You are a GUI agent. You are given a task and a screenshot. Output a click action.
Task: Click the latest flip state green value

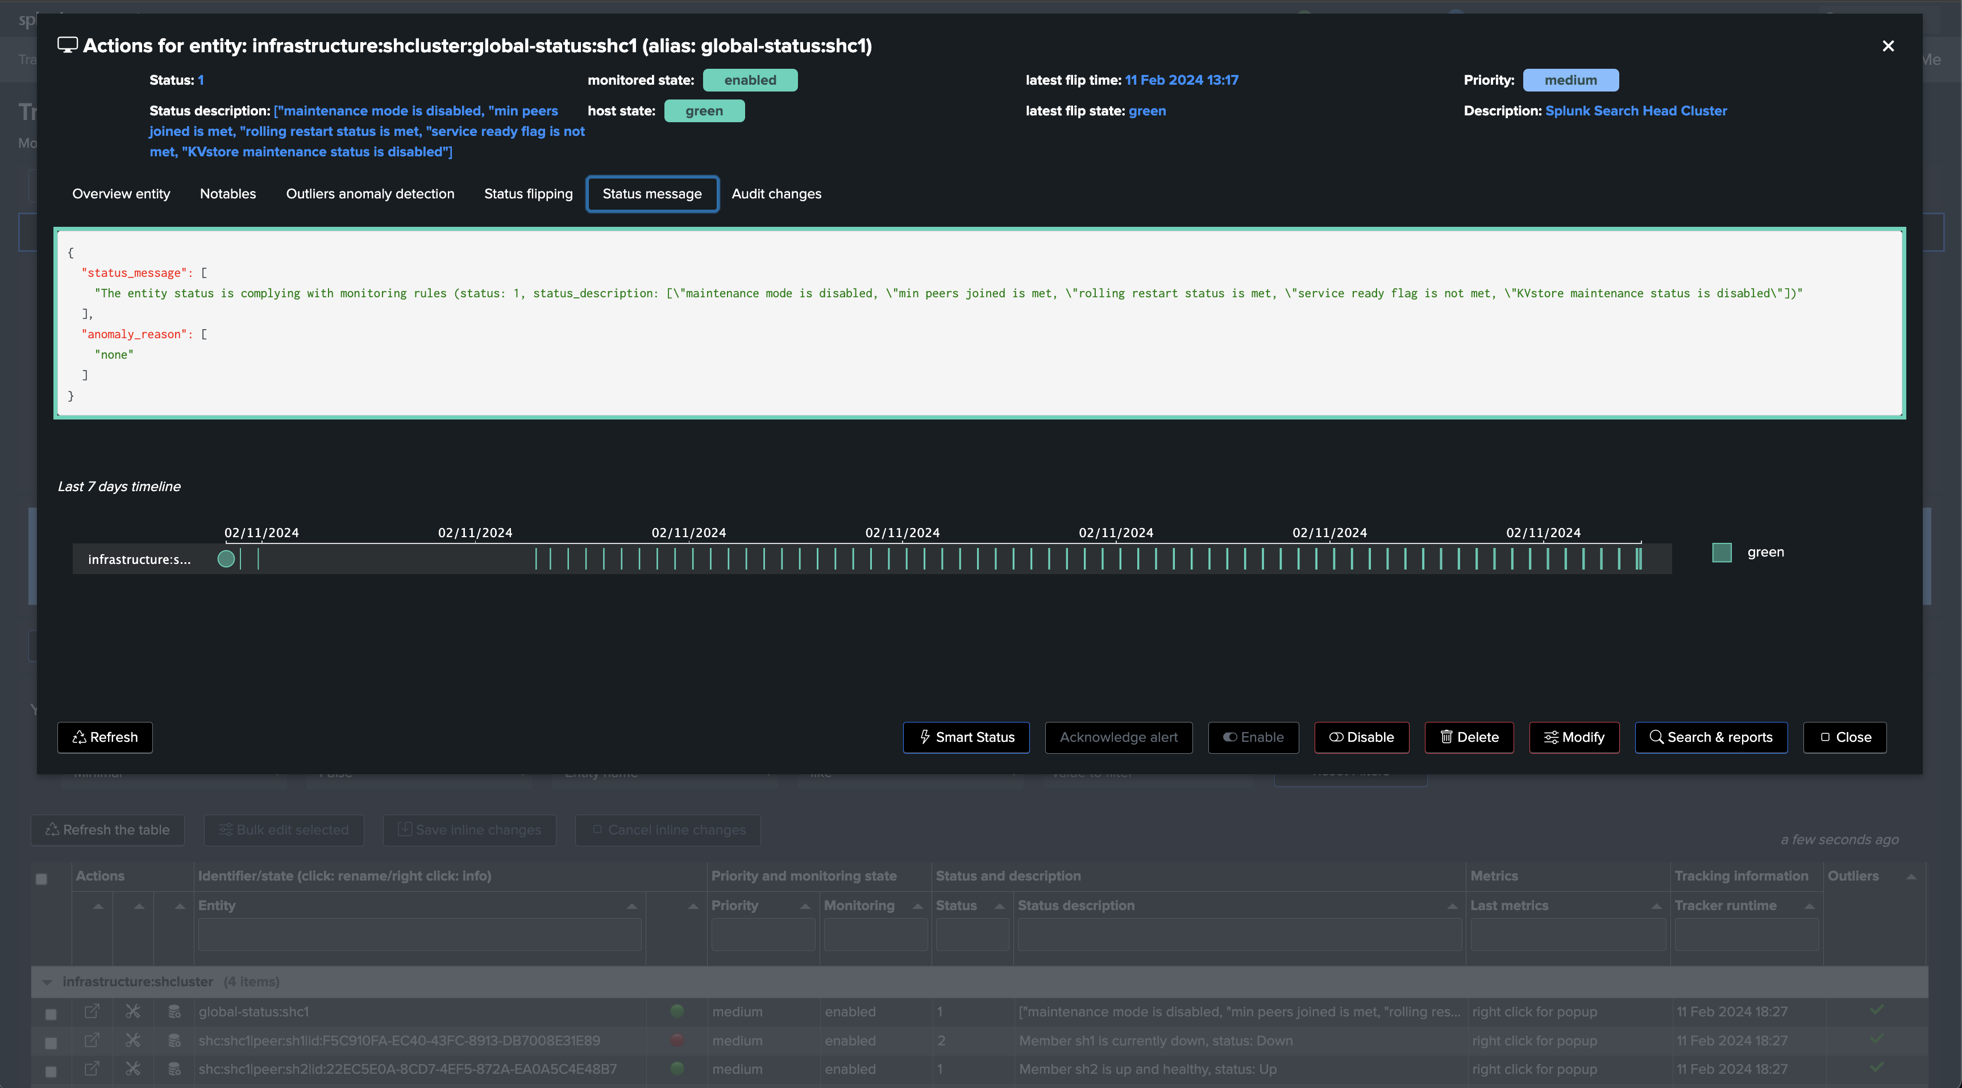click(x=1147, y=110)
